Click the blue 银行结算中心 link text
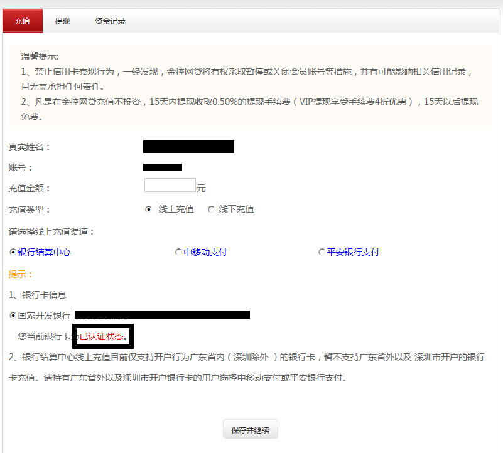 tap(44, 252)
